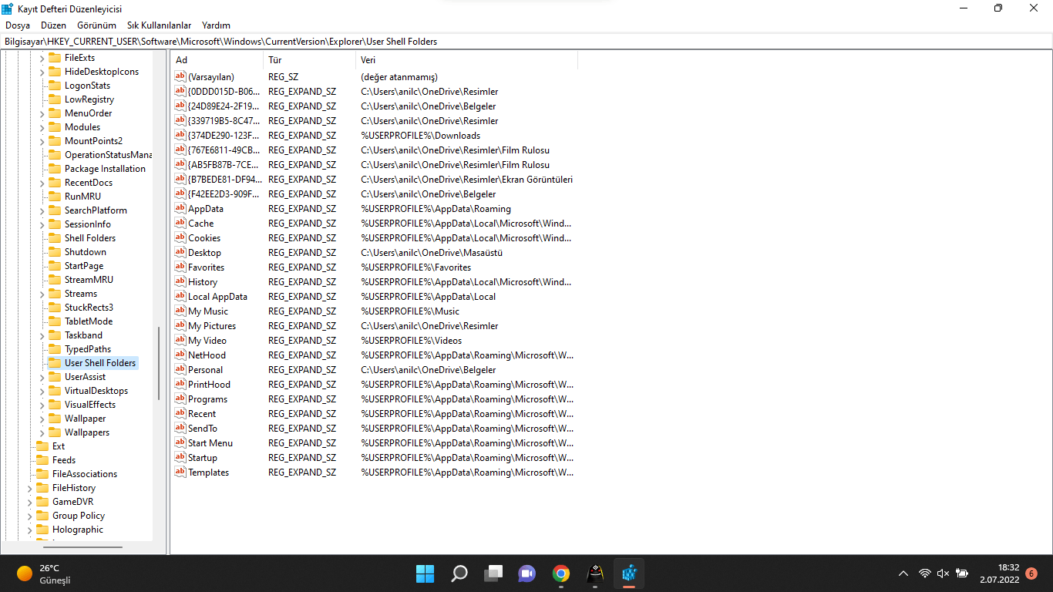Open the weather widget showing 26°C
This screenshot has width=1053, height=592.
pos(44,573)
